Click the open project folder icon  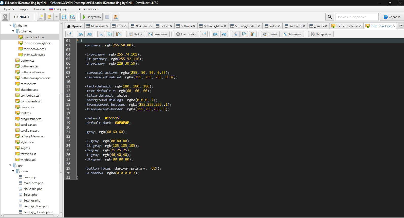(49, 17)
